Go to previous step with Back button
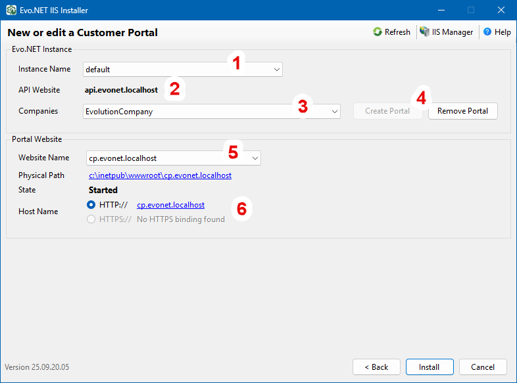The image size is (517, 383). click(376, 367)
